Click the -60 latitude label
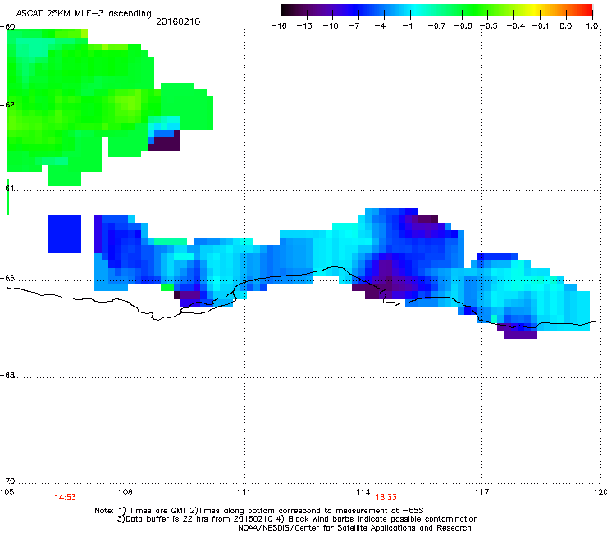The image size is (607, 533). point(7,27)
